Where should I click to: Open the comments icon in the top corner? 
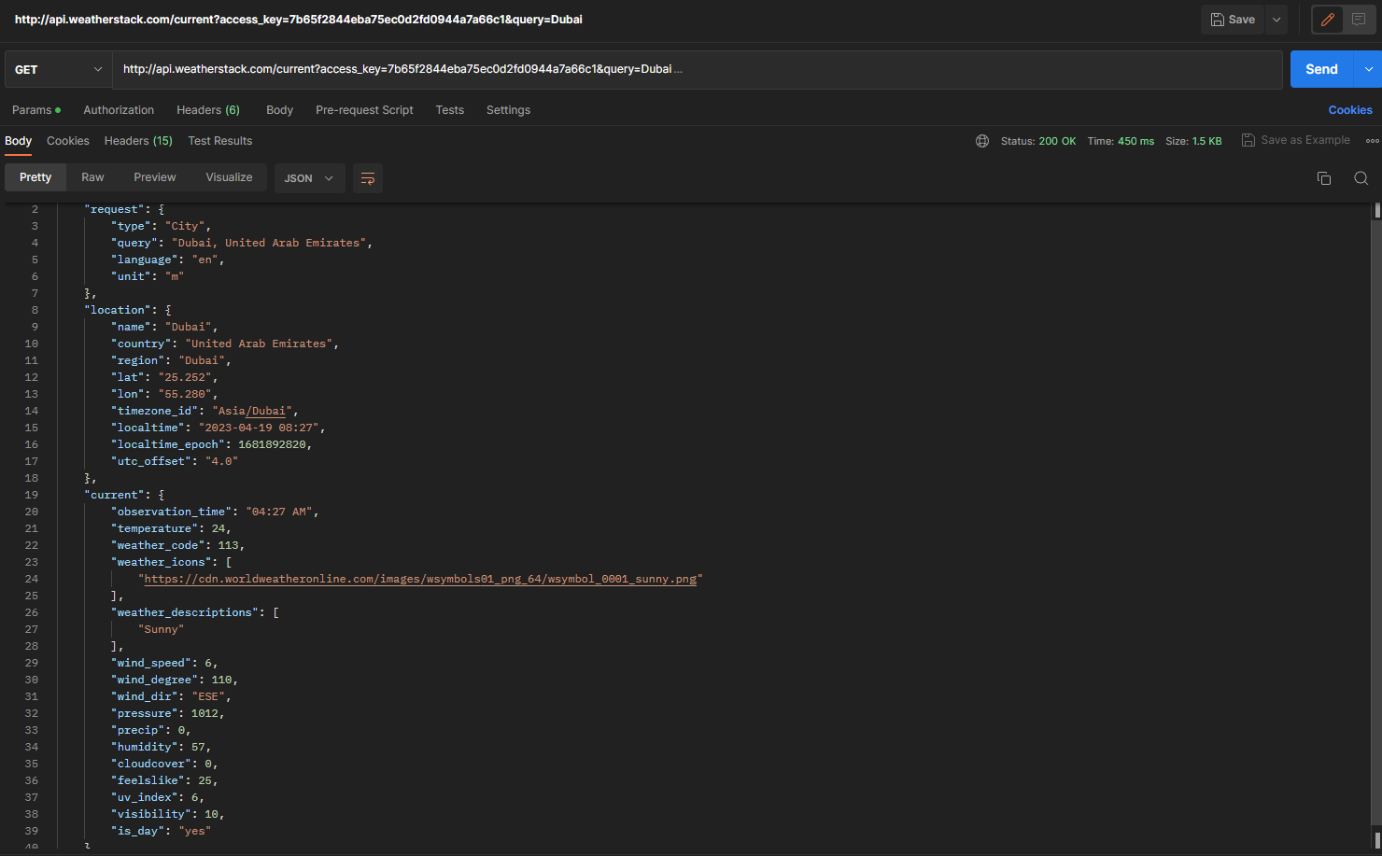coord(1361,19)
